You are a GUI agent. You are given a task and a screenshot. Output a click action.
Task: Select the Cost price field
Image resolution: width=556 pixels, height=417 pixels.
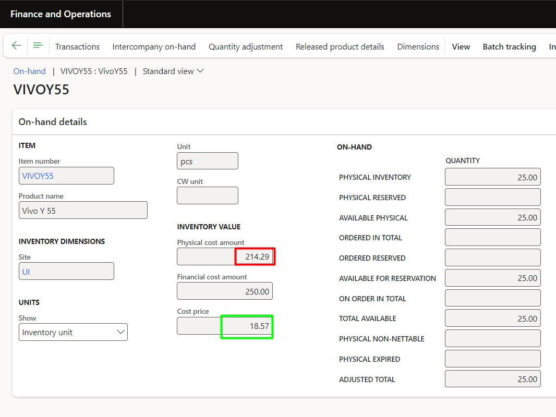[x=225, y=326]
